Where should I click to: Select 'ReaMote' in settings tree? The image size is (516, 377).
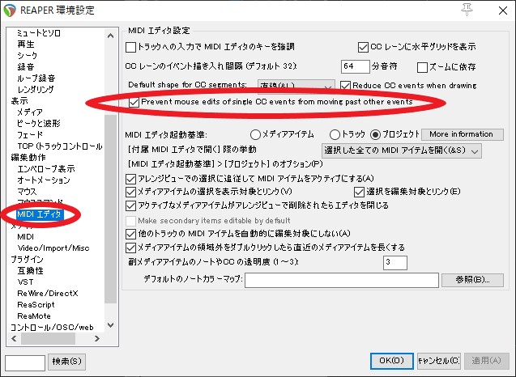pyautogui.click(x=34, y=316)
